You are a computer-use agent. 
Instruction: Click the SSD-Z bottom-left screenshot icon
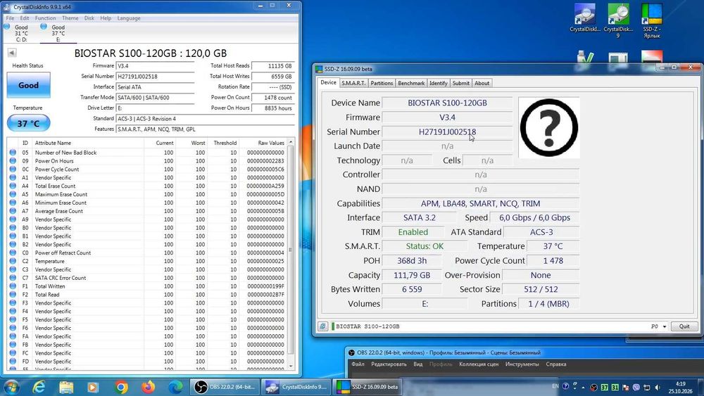tap(323, 326)
